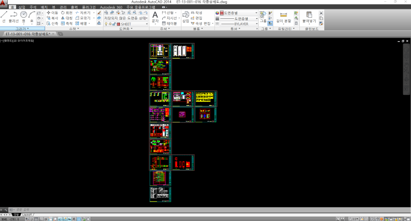Screen dimensions: 411x221
Task: Click the SHEET layer red color swatch
Action: 118,24
